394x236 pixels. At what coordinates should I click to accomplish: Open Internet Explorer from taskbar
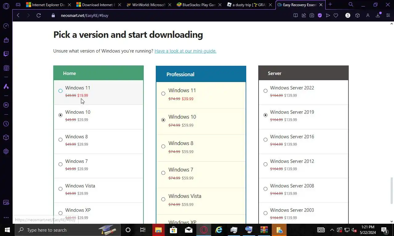[x=219, y=230]
